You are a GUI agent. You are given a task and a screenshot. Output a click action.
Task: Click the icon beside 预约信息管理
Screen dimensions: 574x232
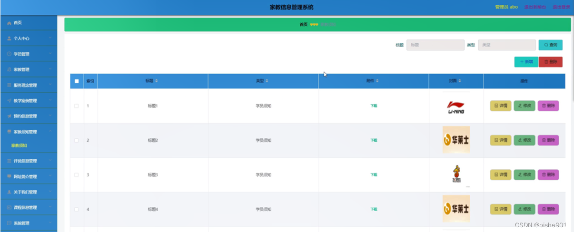pyautogui.click(x=9, y=116)
